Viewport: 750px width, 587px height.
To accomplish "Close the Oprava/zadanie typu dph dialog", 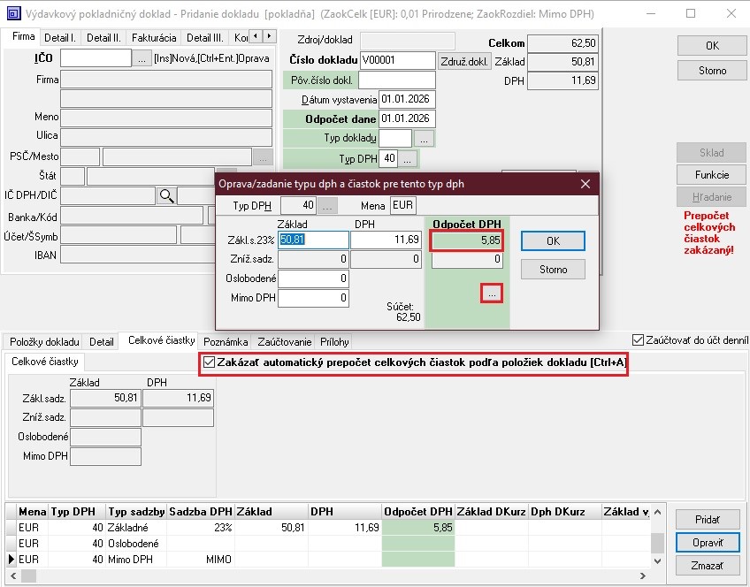I will point(585,184).
